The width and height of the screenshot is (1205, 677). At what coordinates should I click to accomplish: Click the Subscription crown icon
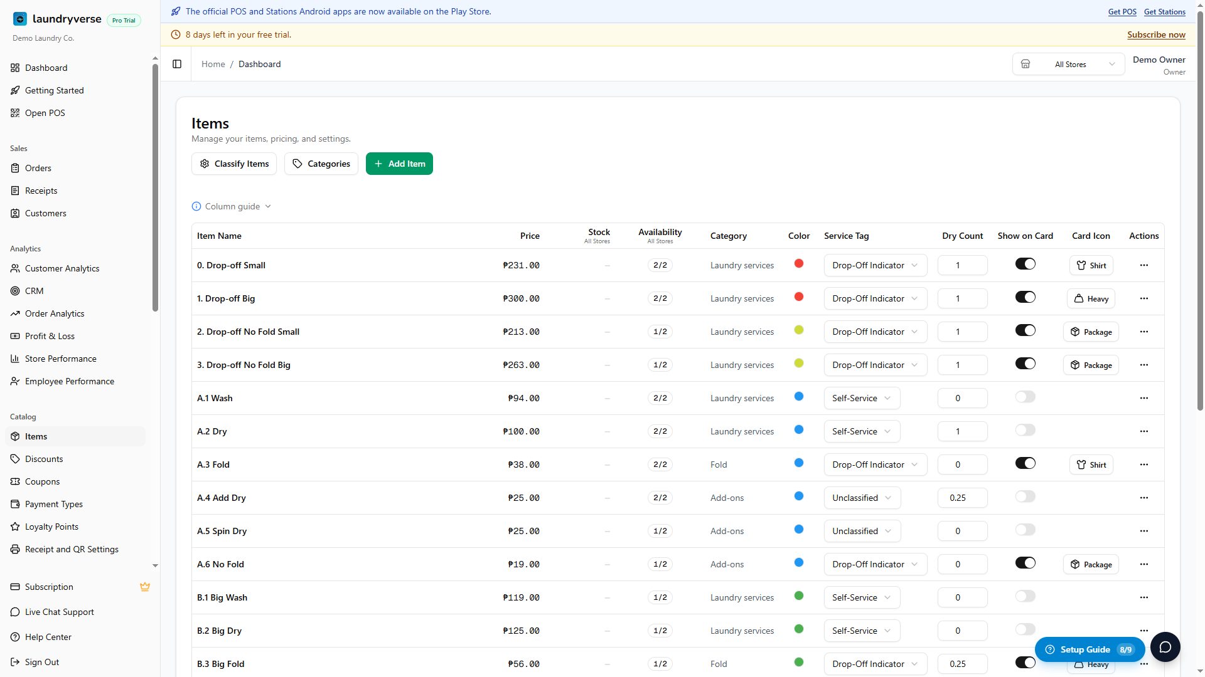[x=145, y=587]
